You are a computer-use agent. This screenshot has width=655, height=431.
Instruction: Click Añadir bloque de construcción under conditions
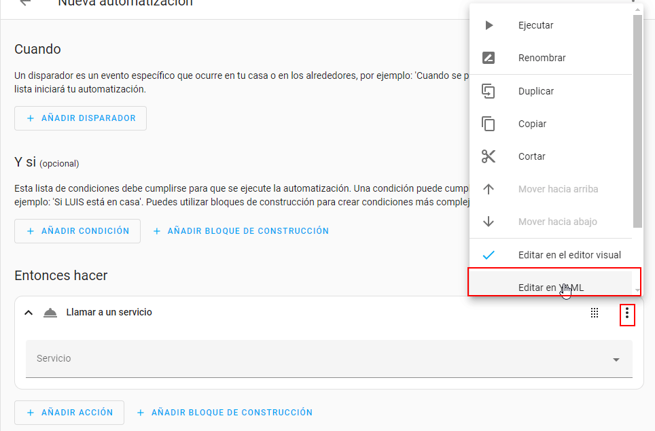[x=241, y=231]
